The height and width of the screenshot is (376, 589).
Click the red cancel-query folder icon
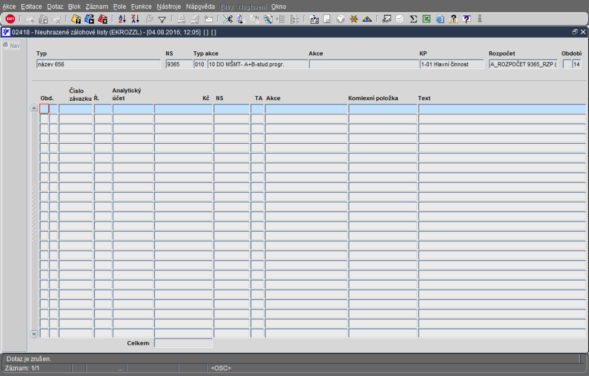pyautogui.click(x=102, y=19)
